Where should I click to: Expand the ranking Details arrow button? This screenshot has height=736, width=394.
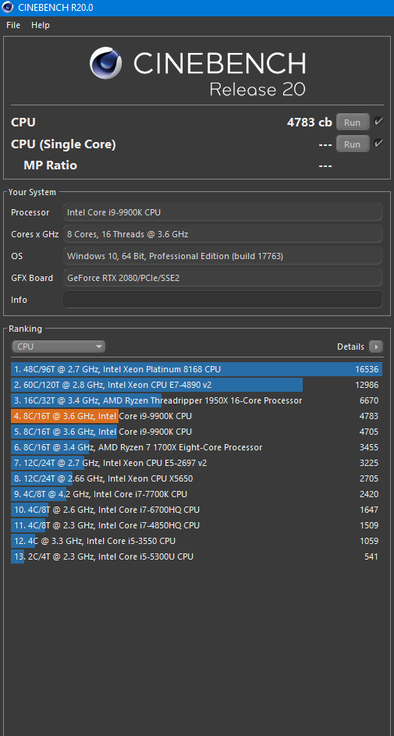click(x=376, y=347)
